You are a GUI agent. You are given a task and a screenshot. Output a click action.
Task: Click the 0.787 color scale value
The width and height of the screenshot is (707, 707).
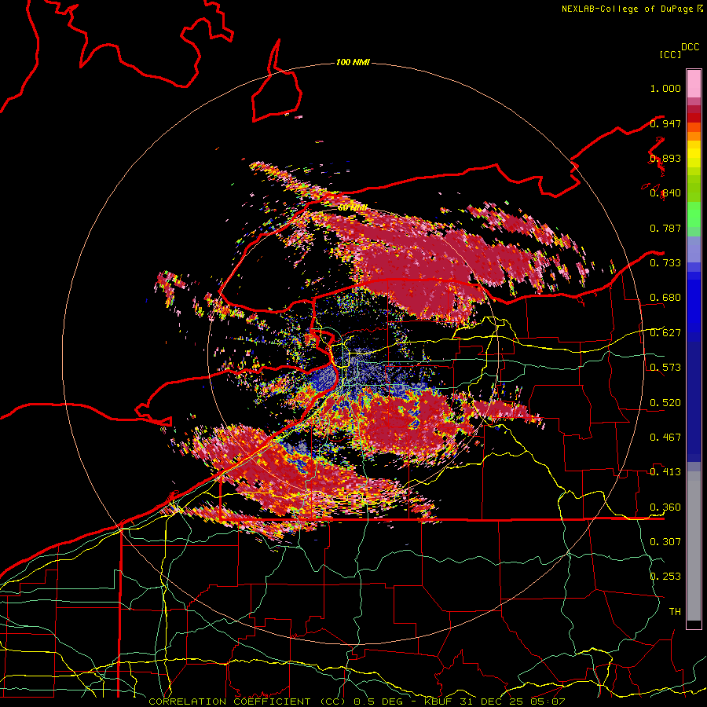tap(665, 228)
